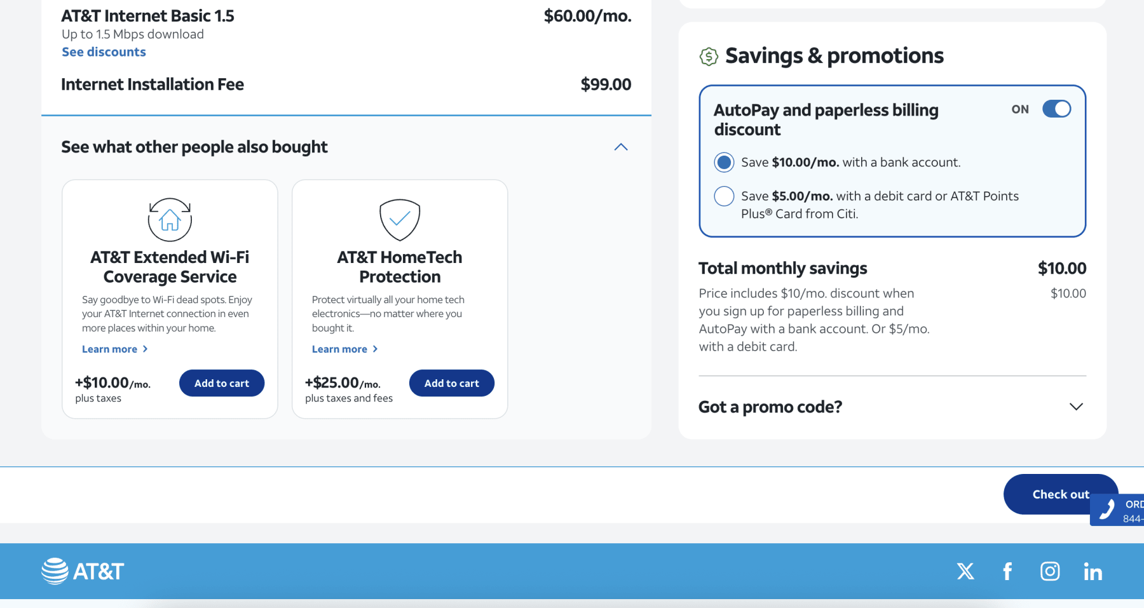Click the phone icon to call order line

(x=1107, y=510)
